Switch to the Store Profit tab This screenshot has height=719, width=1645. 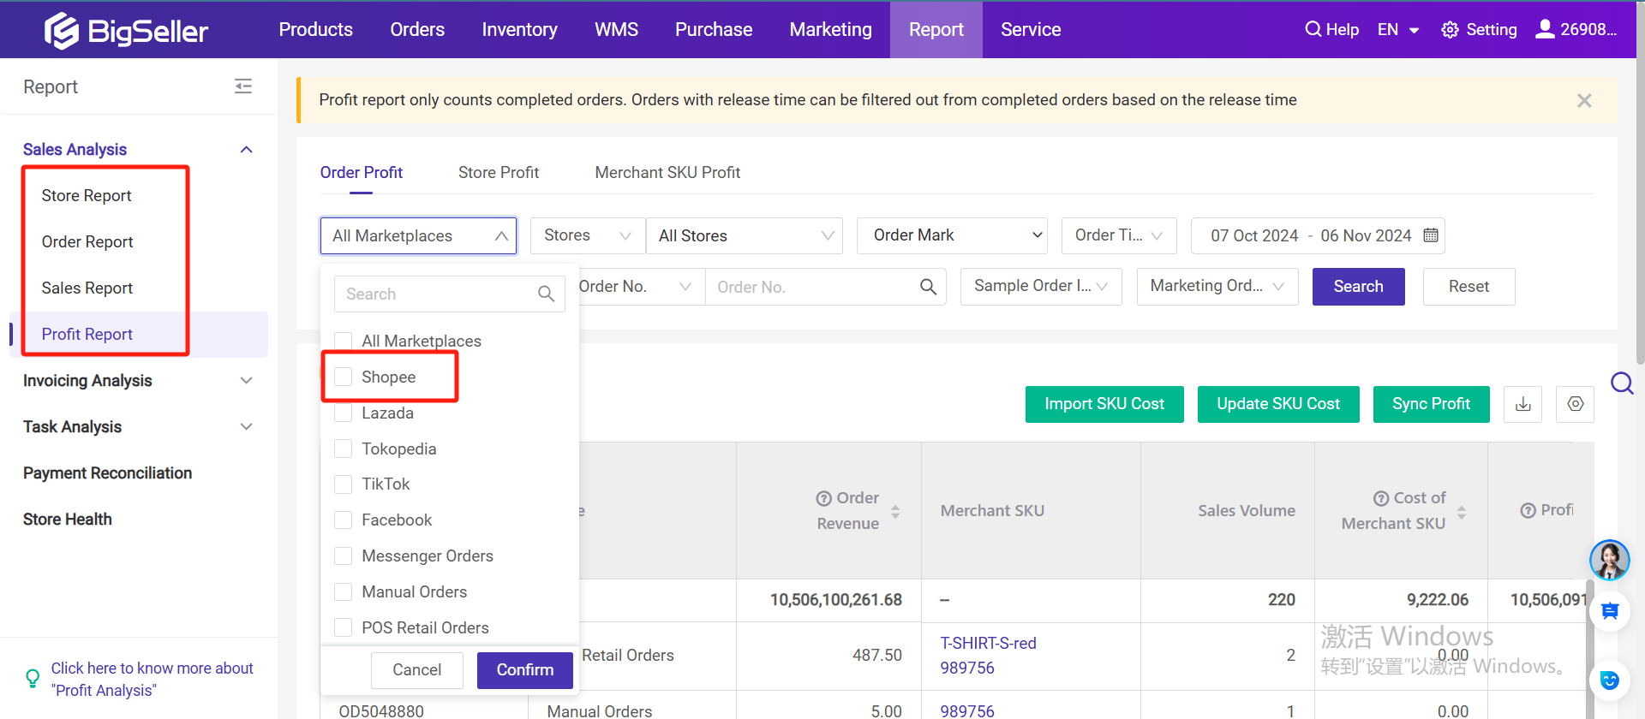[x=498, y=173]
